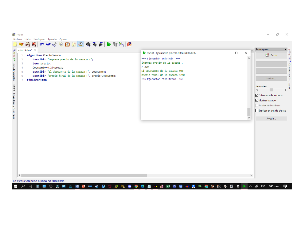The height and width of the screenshot is (234, 304).
Task: Click the Paste clipboard icon
Action: 67,44
